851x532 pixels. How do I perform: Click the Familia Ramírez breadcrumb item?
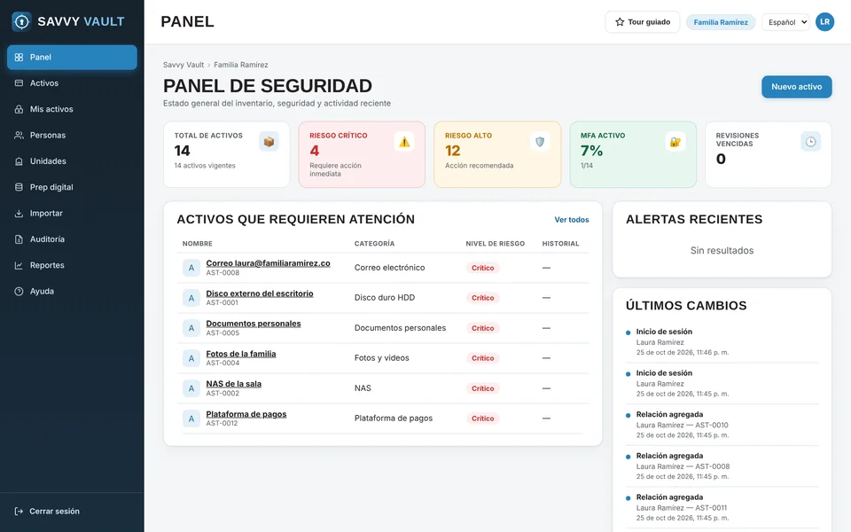(241, 65)
